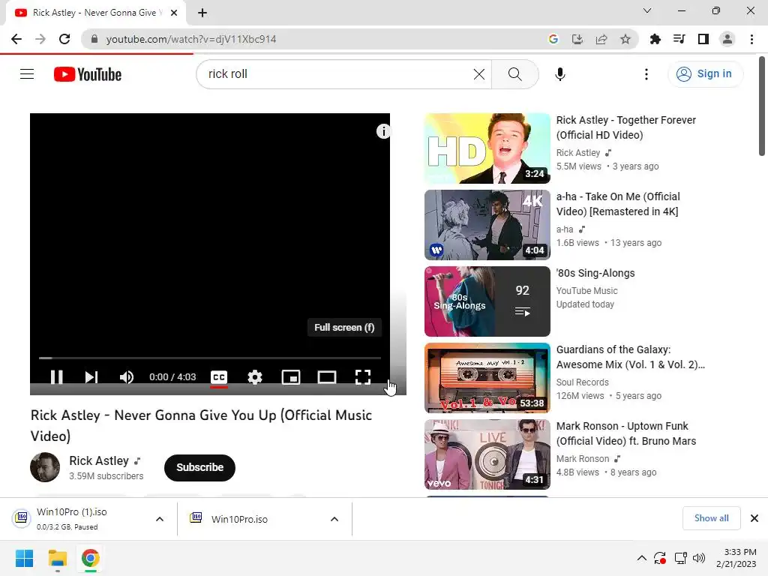768x576 pixels.
Task: Open '80s Sing-Alongs playlist thumbnail
Action: tap(487, 301)
